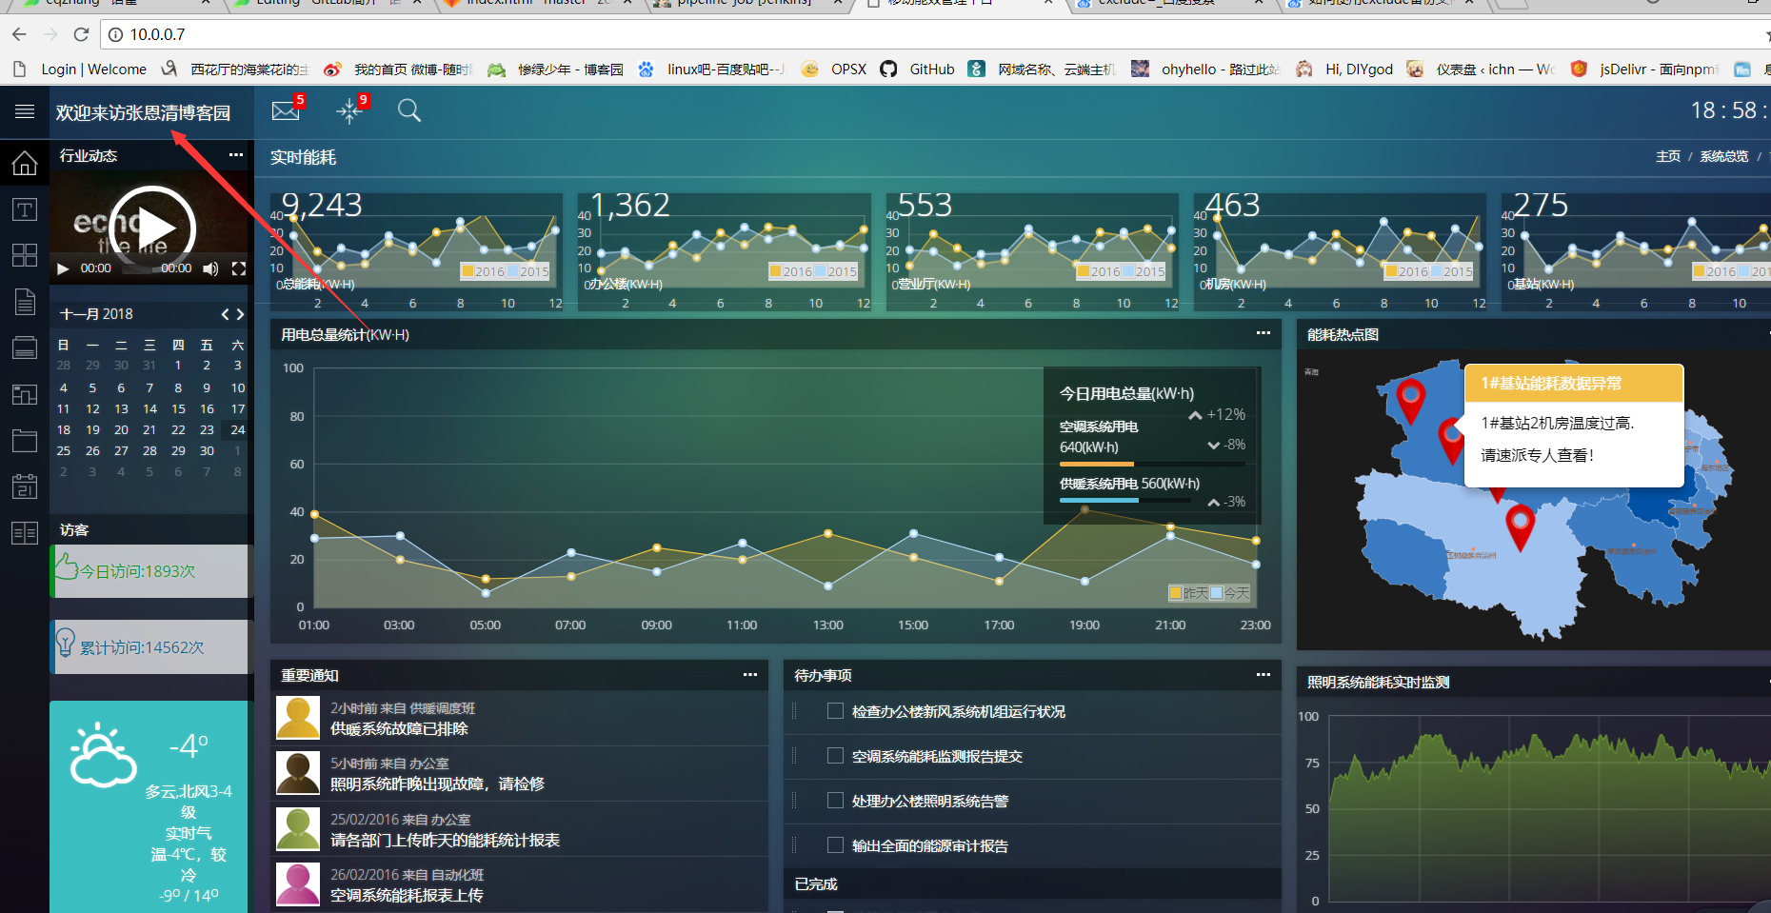
Task: Toggle 2016 legend in 总能耗 chart
Action: (x=483, y=271)
